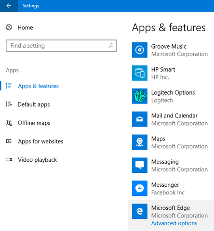Click the back arrow in Settings header
Image resolution: width=214 pixels, height=231 pixels.
click(x=9, y=6)
